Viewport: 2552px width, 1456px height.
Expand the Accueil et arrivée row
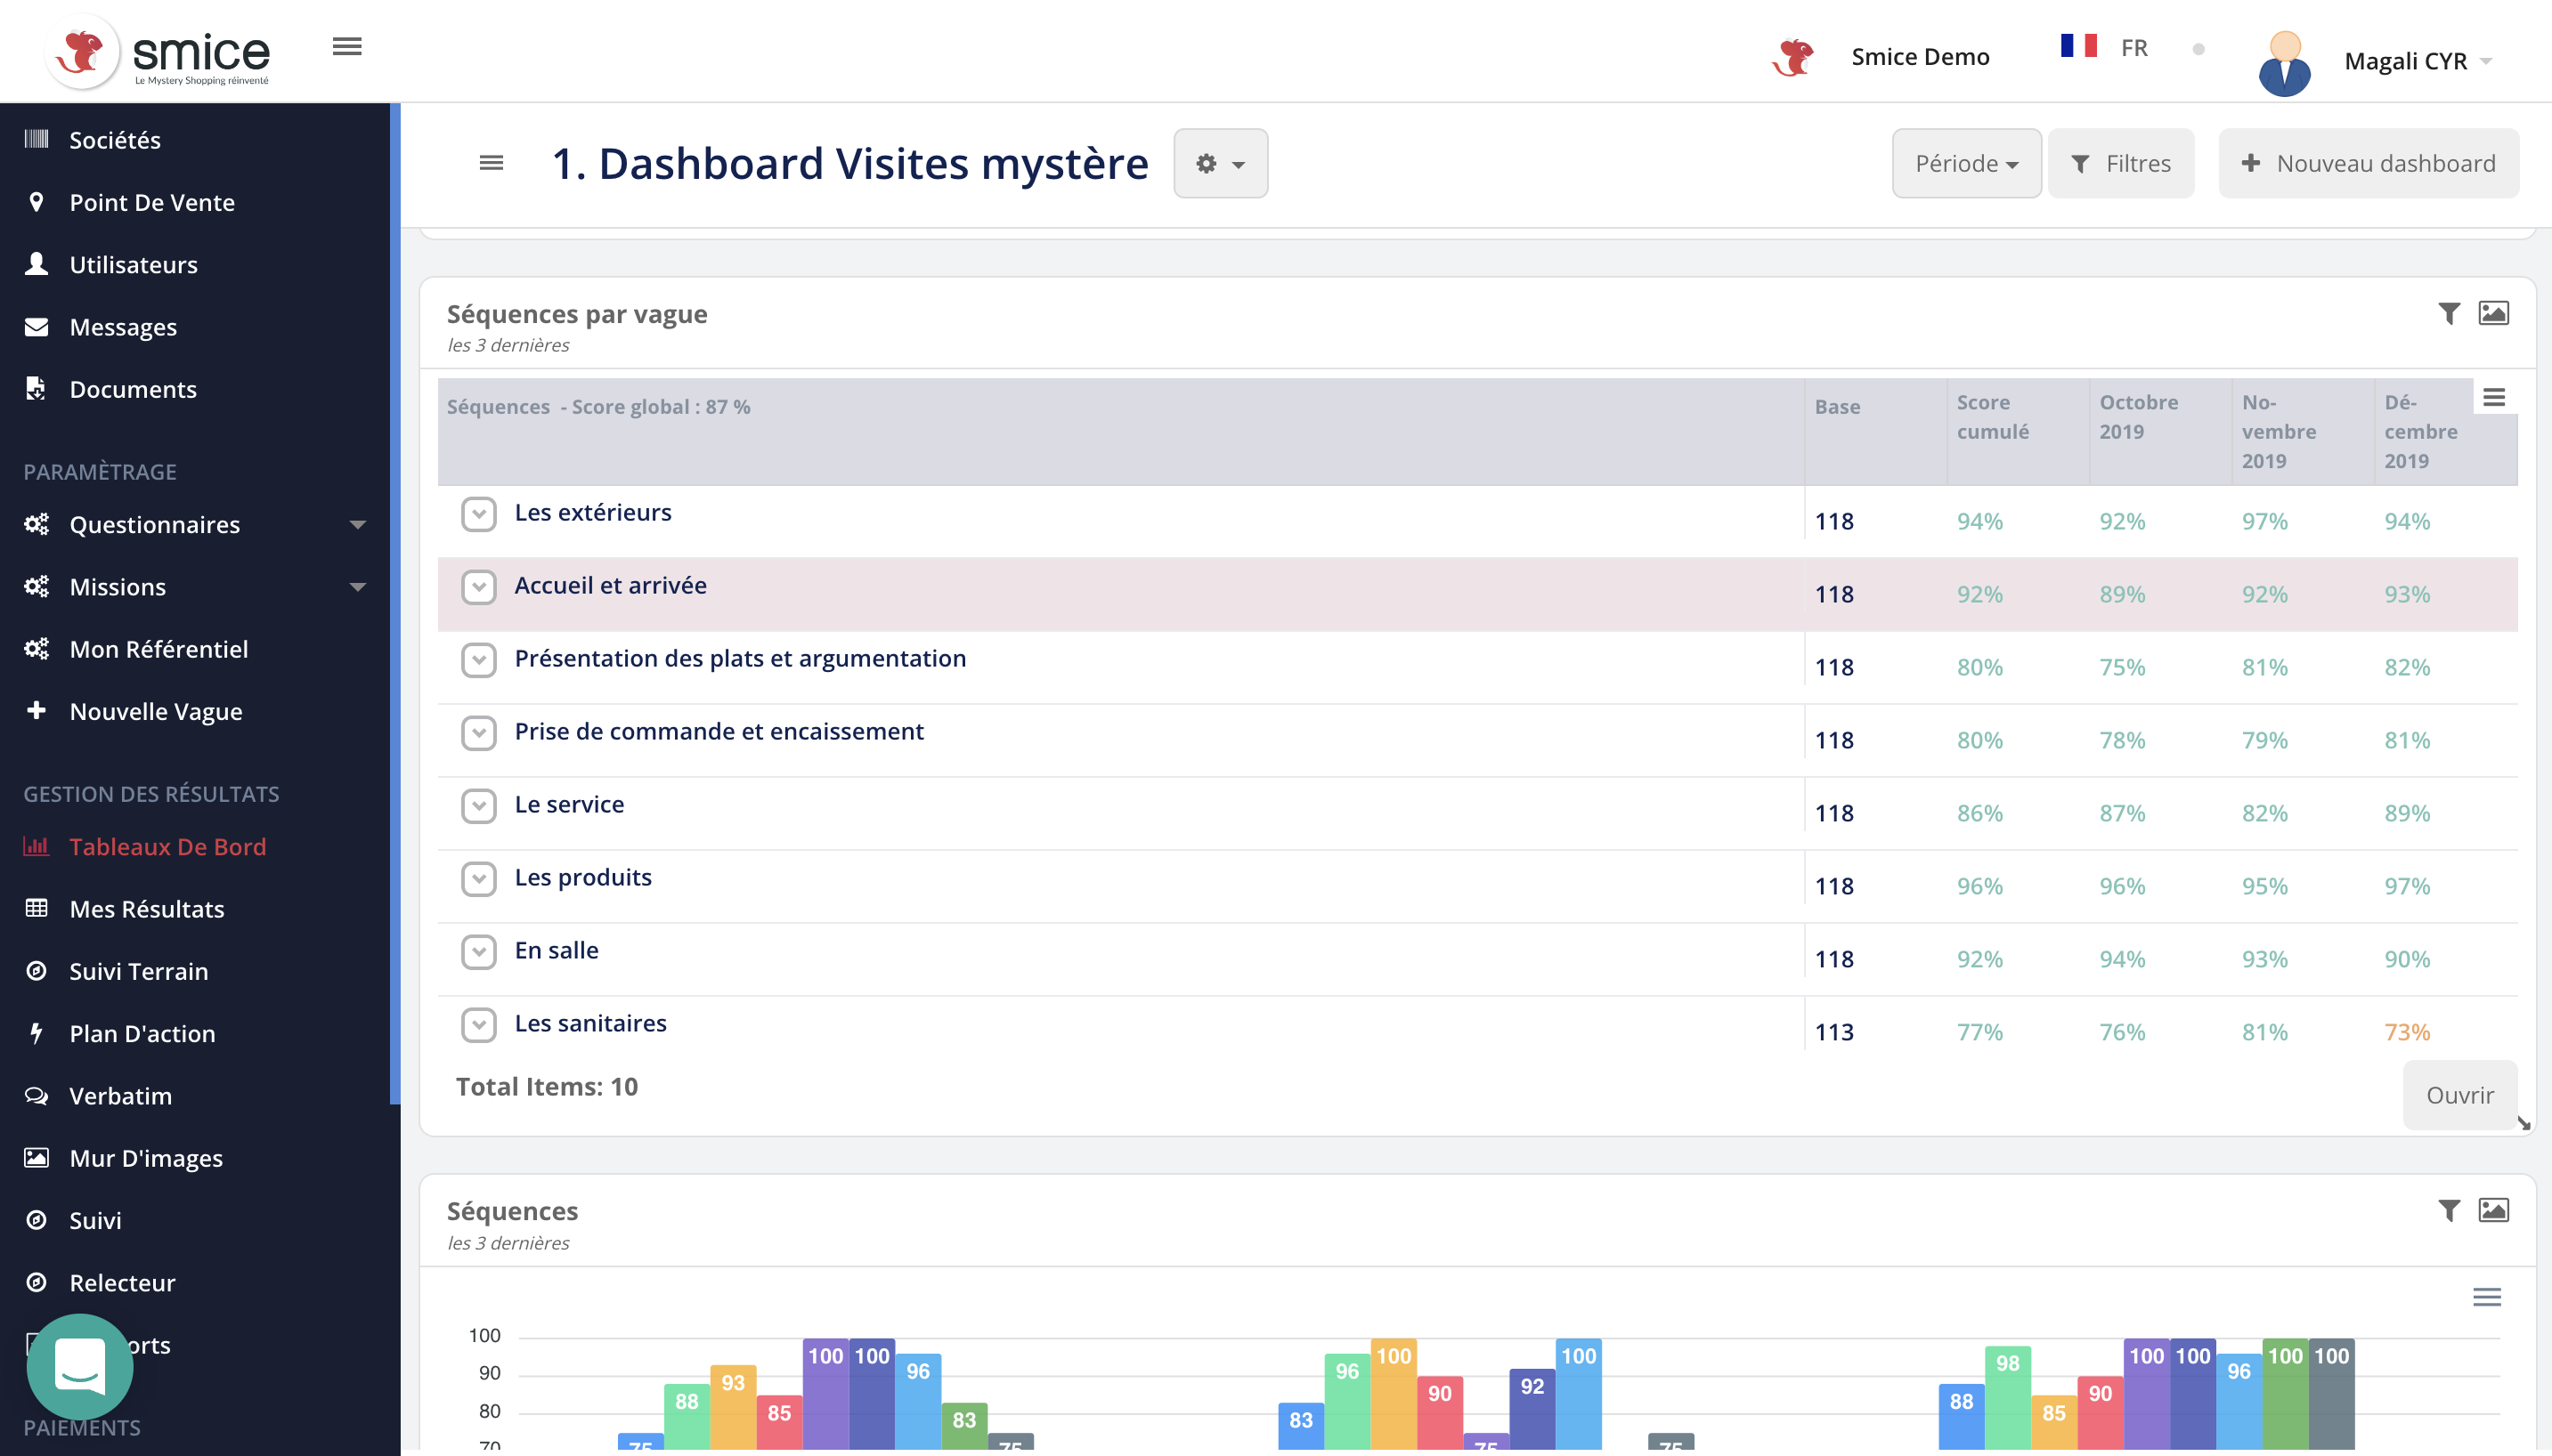click(x=479, y=587)
